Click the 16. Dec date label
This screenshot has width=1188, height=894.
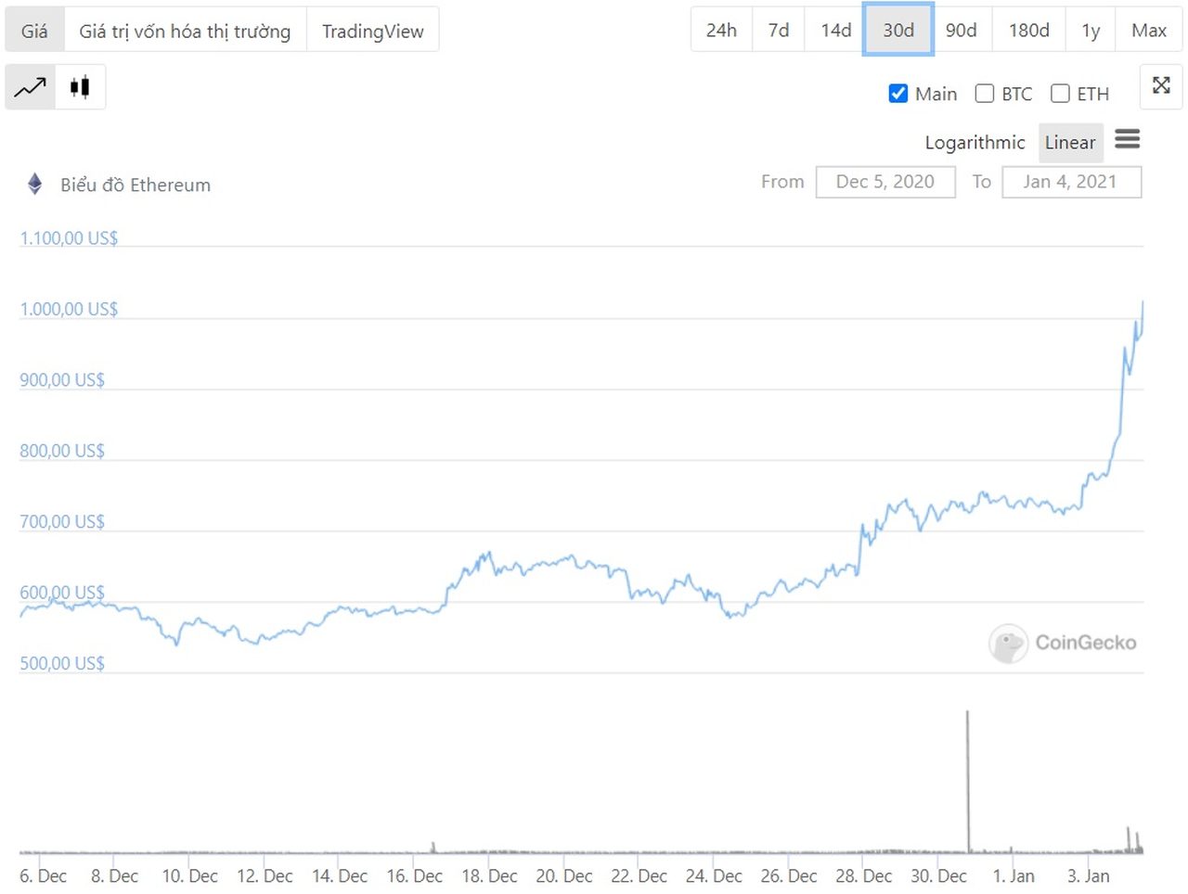click(x=414, y=876)
